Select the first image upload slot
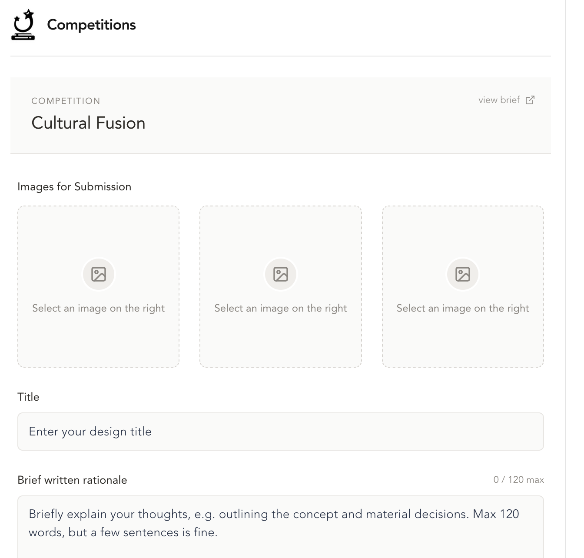This screenshot has width=584, height=558. coord(98,287)
